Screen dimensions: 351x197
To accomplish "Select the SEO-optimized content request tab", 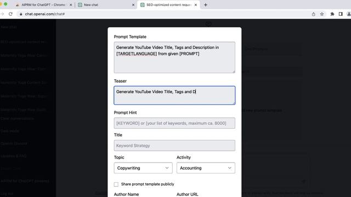I will tap(168, 5).
